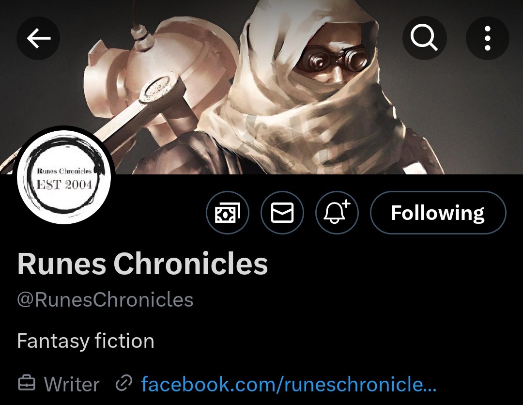This screenshot has width=523, height=405.
Task: Go back using the left arrow
Action: [x=38, y=38]
